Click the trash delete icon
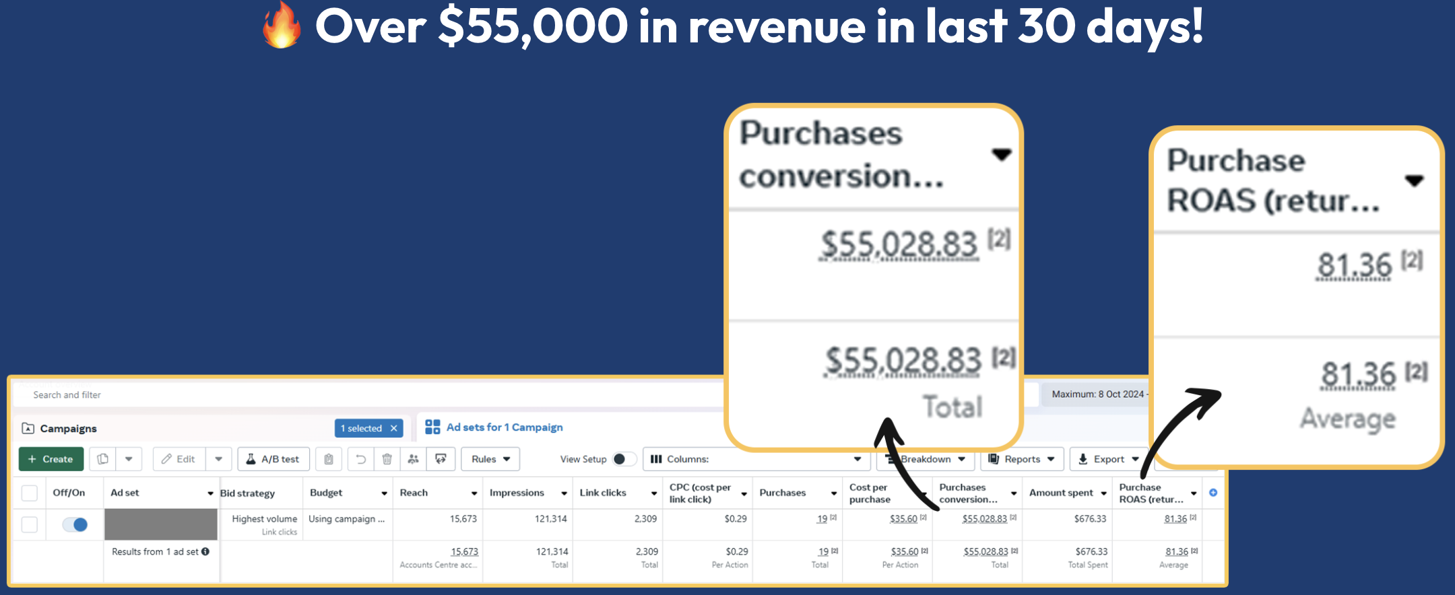Viewport: 1455px width, 595px height. tap(387, 459)
